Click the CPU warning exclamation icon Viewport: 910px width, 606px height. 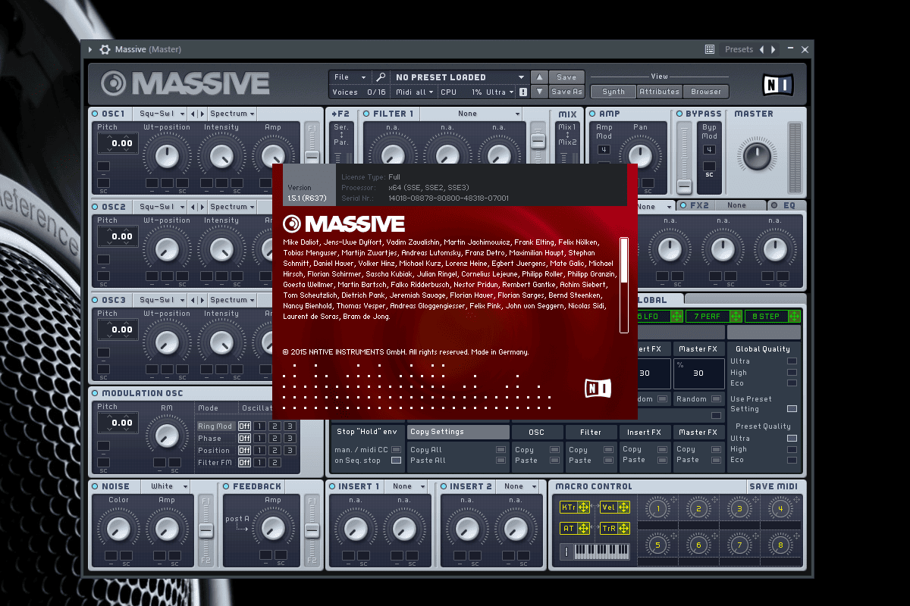tap(522, 92)
